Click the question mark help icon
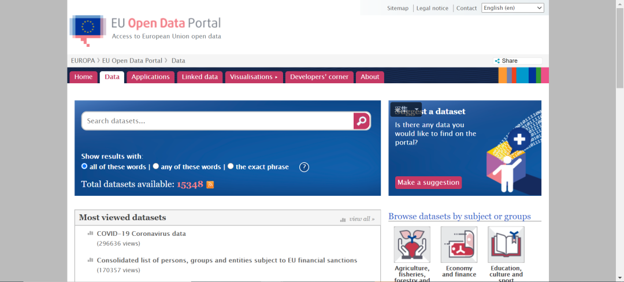Image resolution: width=624 pixels, height=282 pixels. click(304, 167)
